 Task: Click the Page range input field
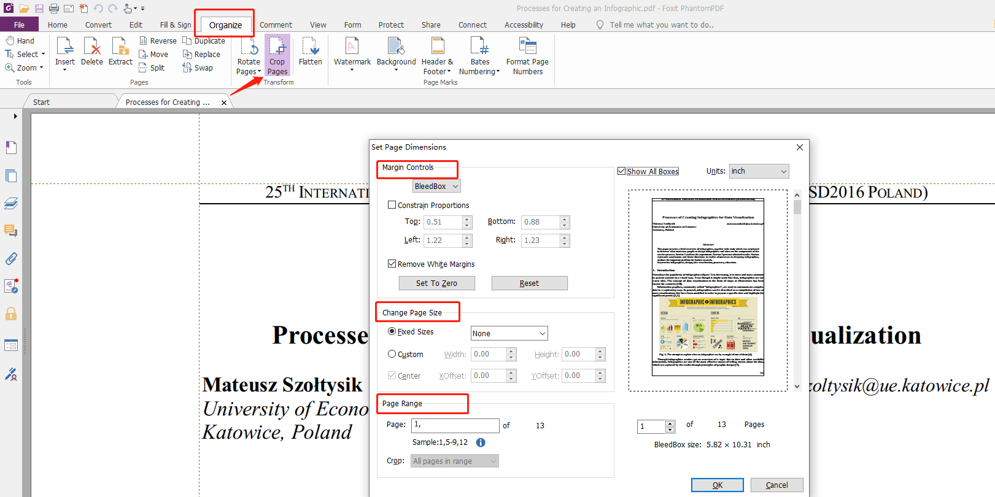coord(455,425)
